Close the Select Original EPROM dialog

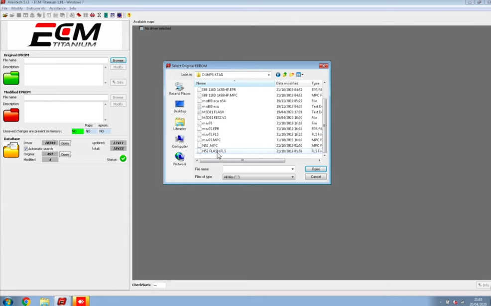pyautogui.click(x=323, y=66)
